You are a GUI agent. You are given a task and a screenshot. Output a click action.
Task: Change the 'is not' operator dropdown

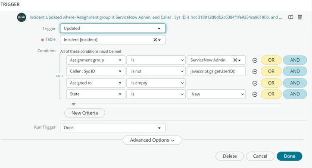[x=156, y=71]
